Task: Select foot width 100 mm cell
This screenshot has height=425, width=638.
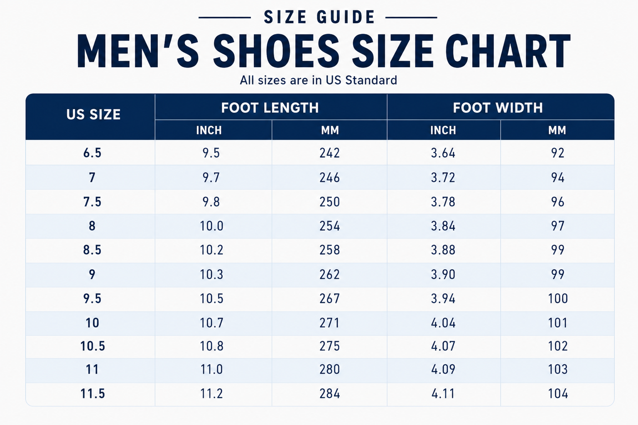Action: [558, 298]
